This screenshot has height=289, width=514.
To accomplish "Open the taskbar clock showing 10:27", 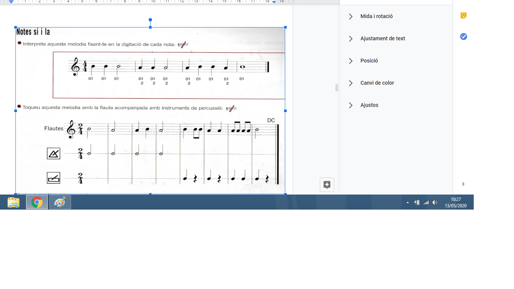I will click(x=455, y=202).
